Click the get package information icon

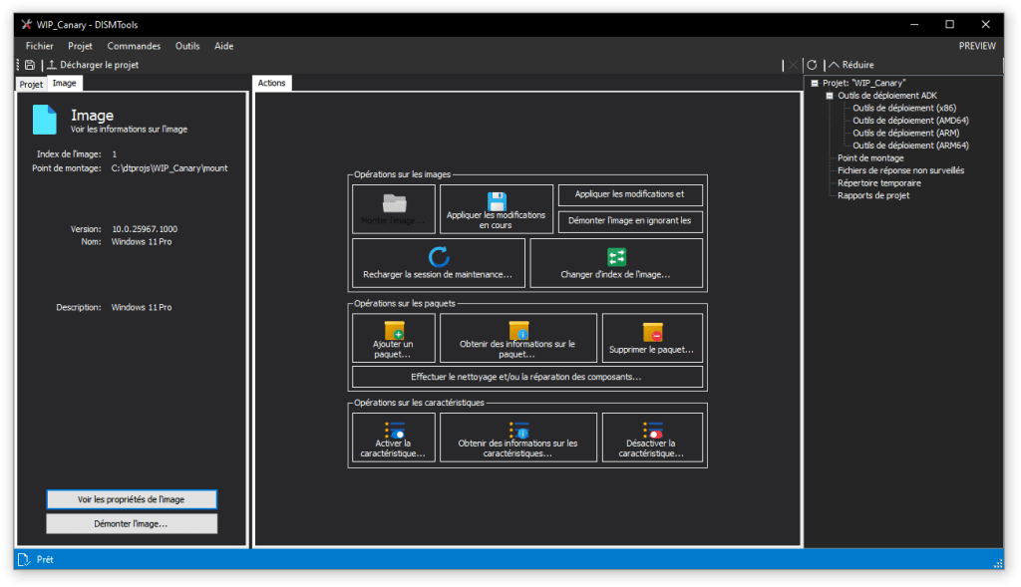click(x=518, y=330)
